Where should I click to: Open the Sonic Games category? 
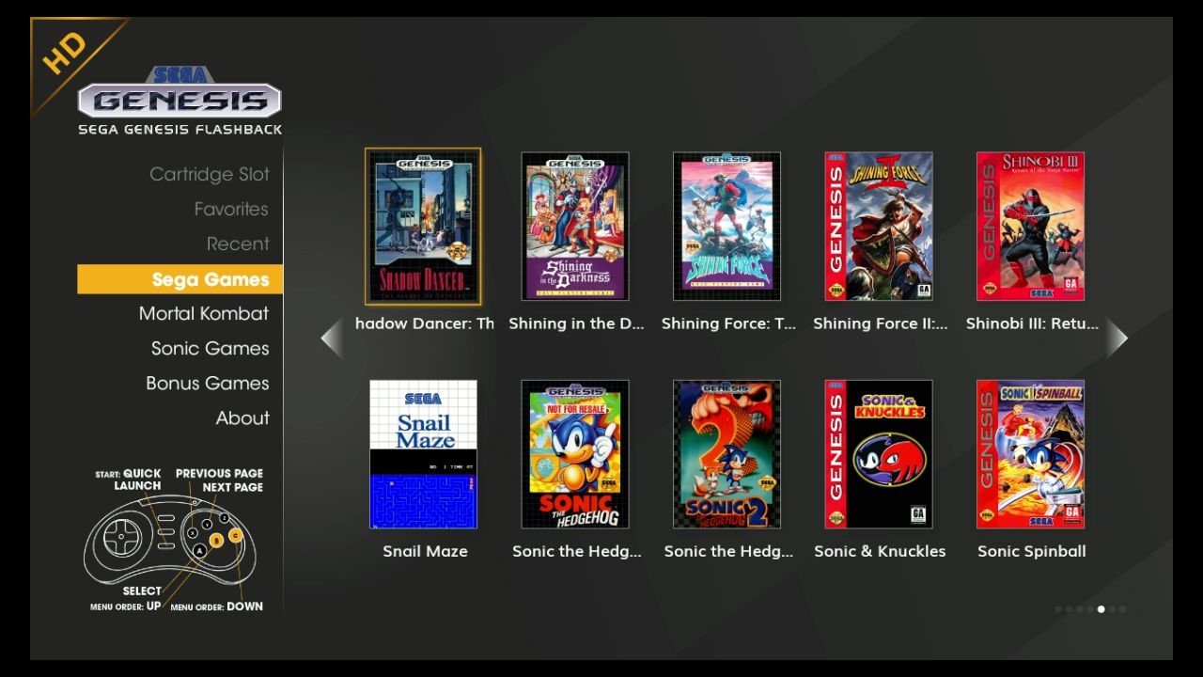(x=211, y=348)
